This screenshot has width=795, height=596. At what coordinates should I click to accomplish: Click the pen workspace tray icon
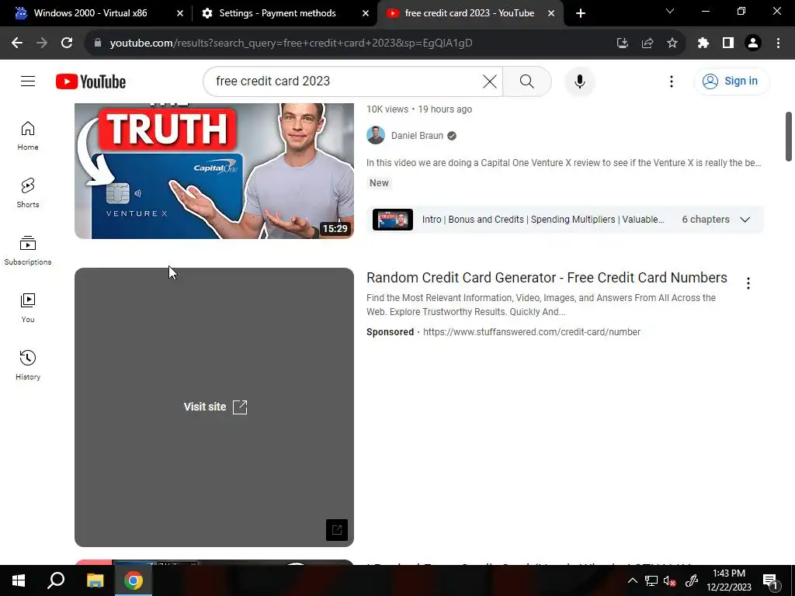[x=692, y=580]
